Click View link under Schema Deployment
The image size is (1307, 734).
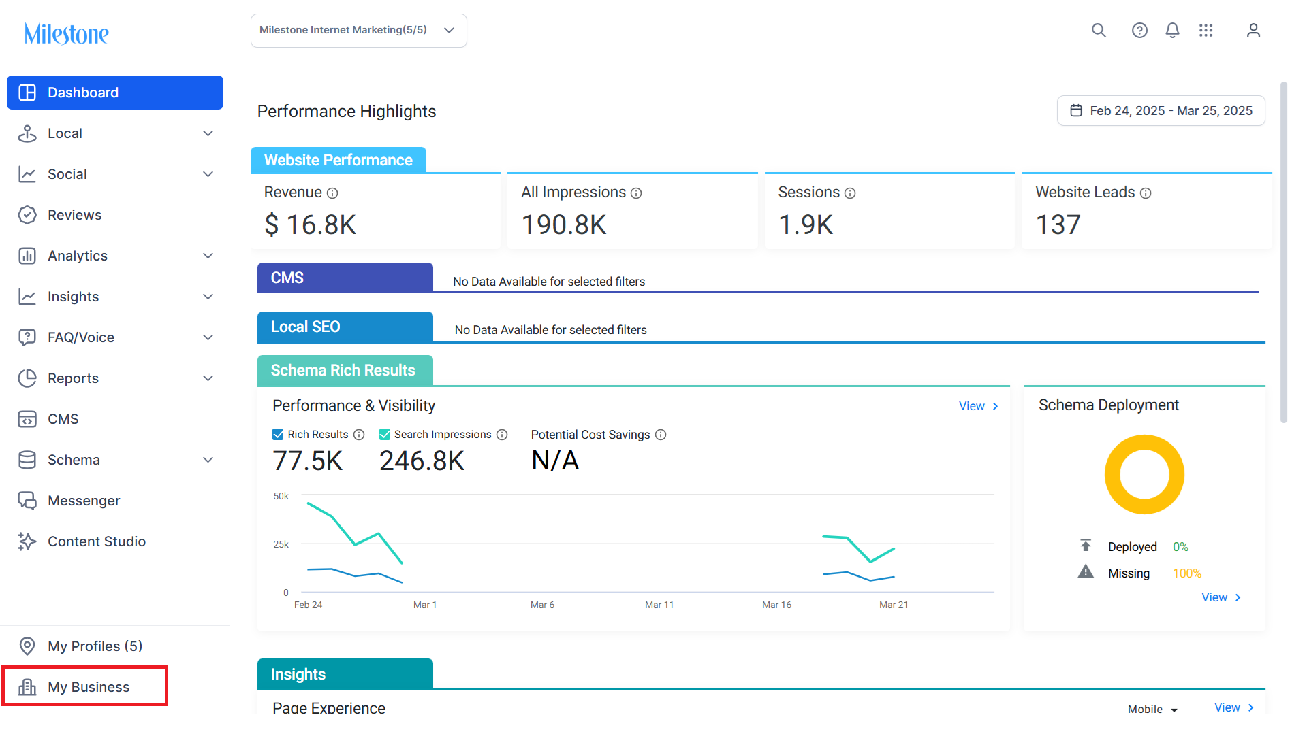[1221, 597]
